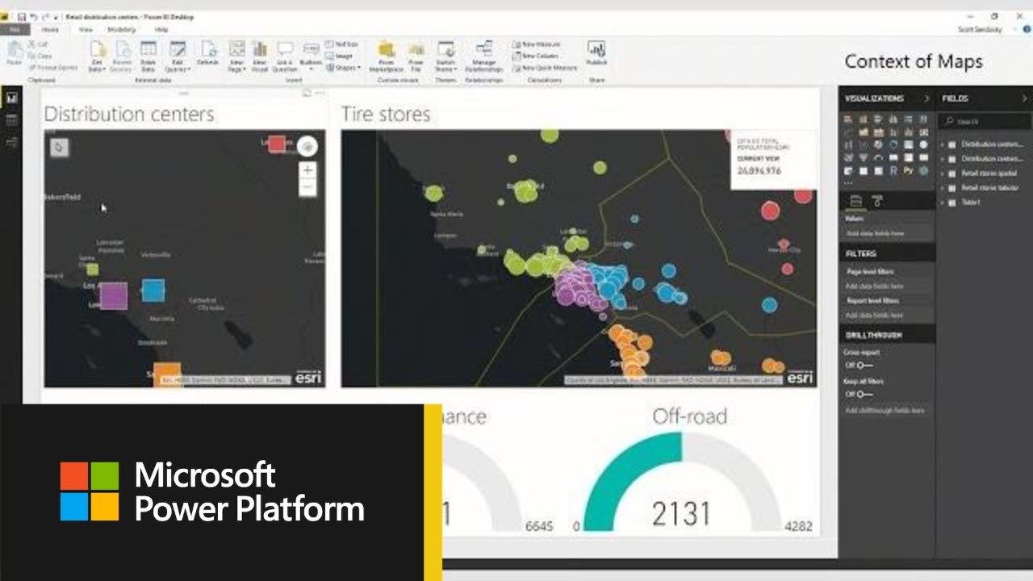Show more visuals via the ellipsis

848,183
